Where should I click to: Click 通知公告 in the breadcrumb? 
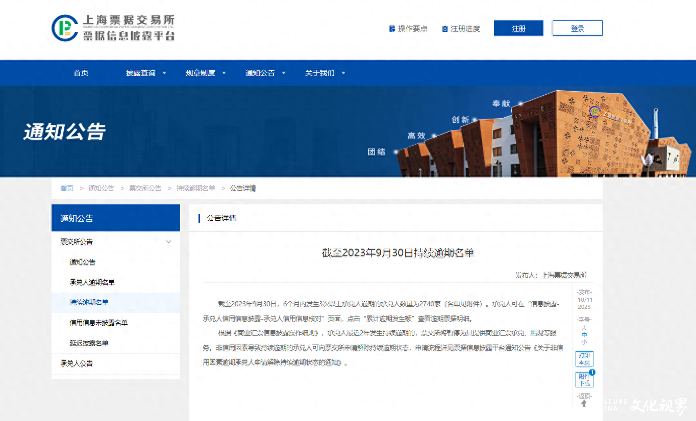[101, 188]
